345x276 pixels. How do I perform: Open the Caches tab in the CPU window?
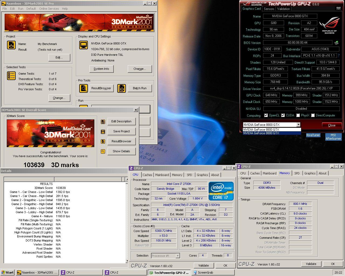(x=147, y=175)
